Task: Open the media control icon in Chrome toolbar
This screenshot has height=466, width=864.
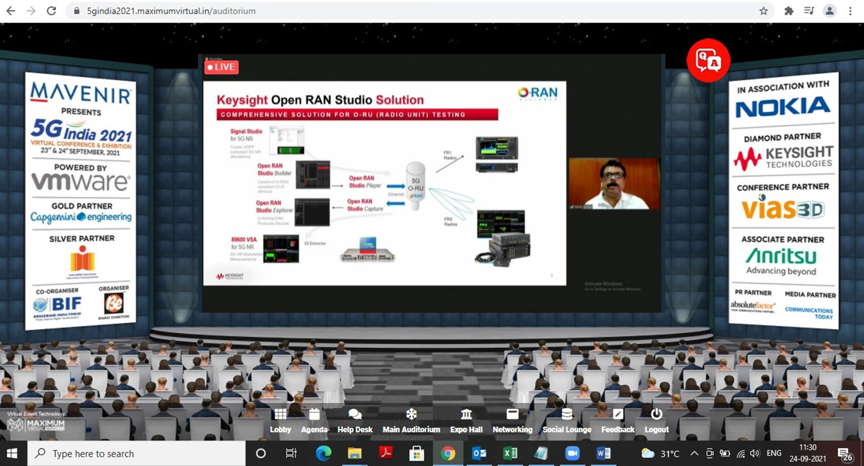Action: (x=809, y=11)
